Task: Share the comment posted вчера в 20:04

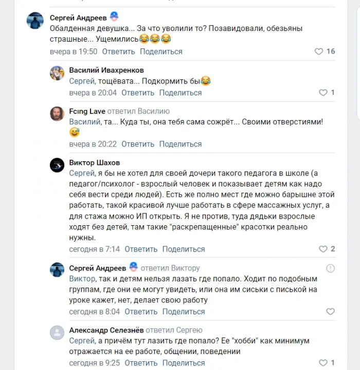Action: (180, 93)
